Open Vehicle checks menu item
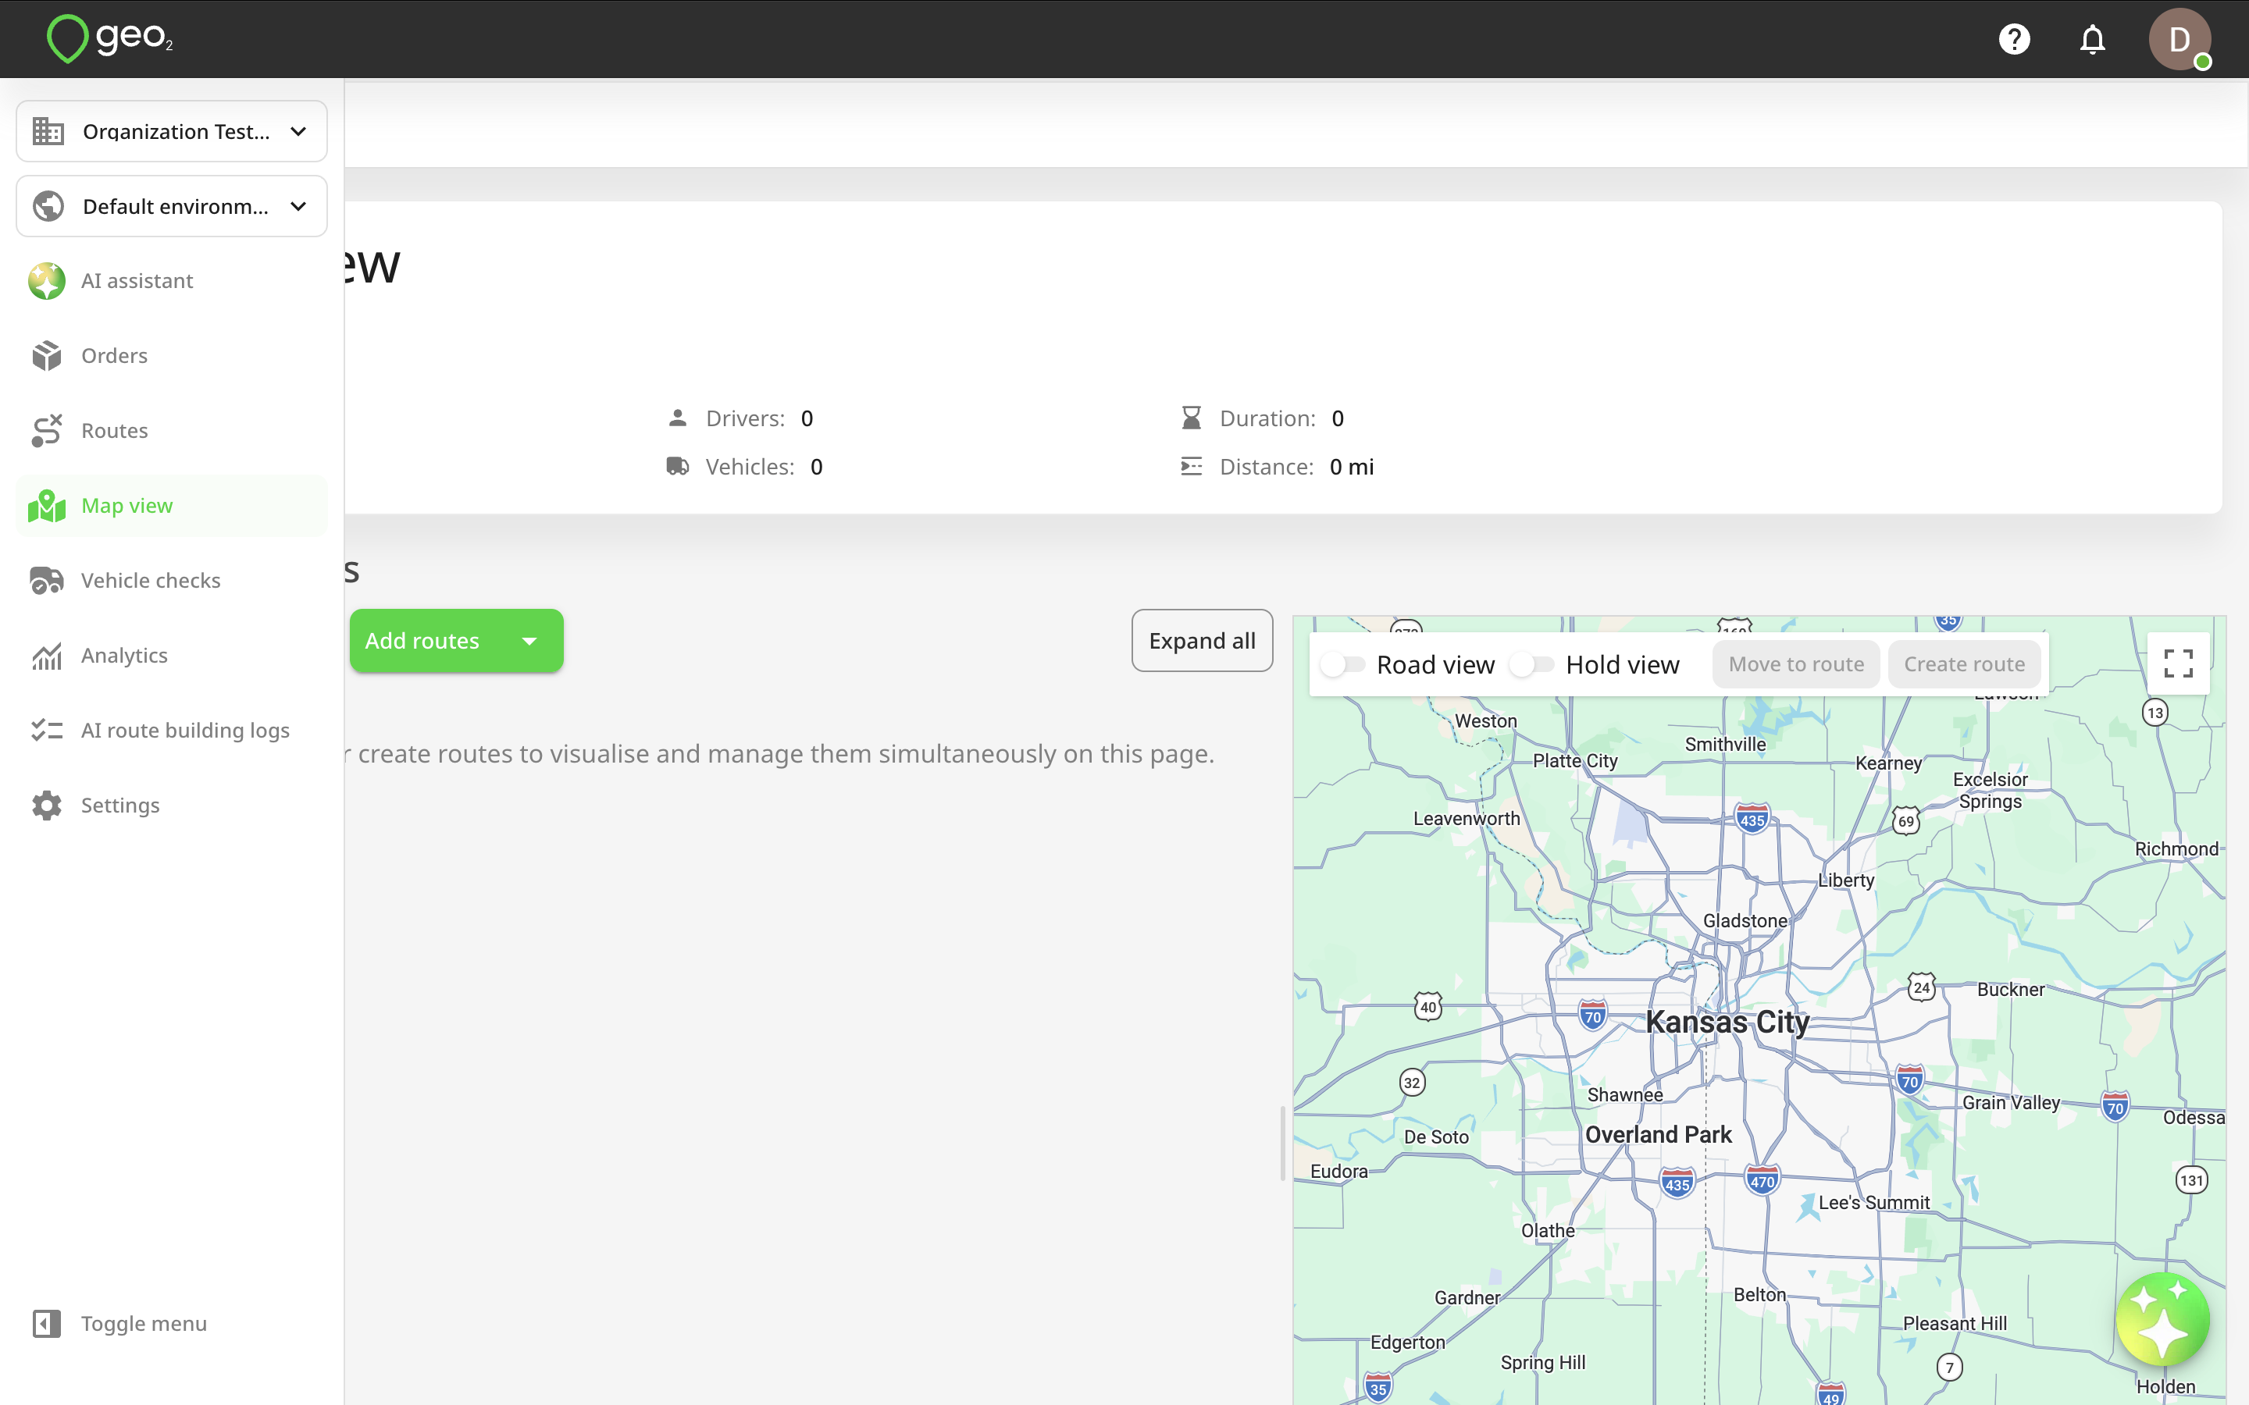2249x1405 pixels. coord(172,581)
